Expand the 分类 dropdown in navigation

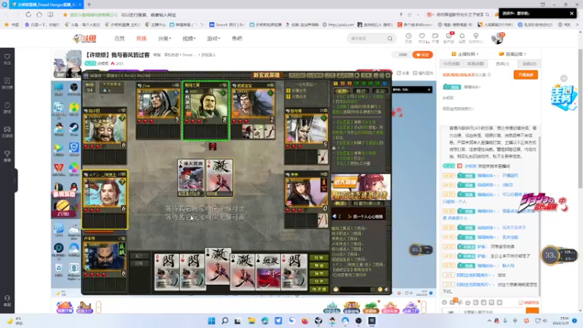pyautogui.click(x=165, y=39)
